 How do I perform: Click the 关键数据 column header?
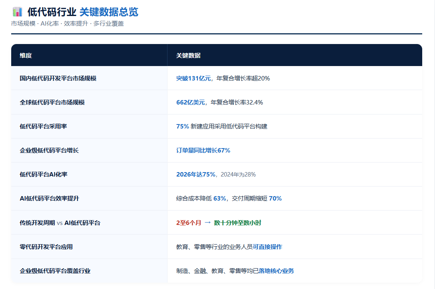point(188,56)
